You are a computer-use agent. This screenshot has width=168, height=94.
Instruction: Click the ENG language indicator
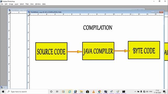pos(151,92)
